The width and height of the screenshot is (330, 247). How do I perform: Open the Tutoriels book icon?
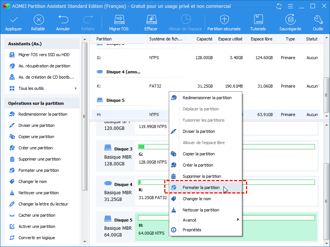[x=258, y=20]
